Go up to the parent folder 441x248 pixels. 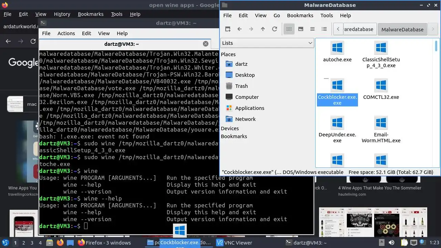[x=263, y=29]
